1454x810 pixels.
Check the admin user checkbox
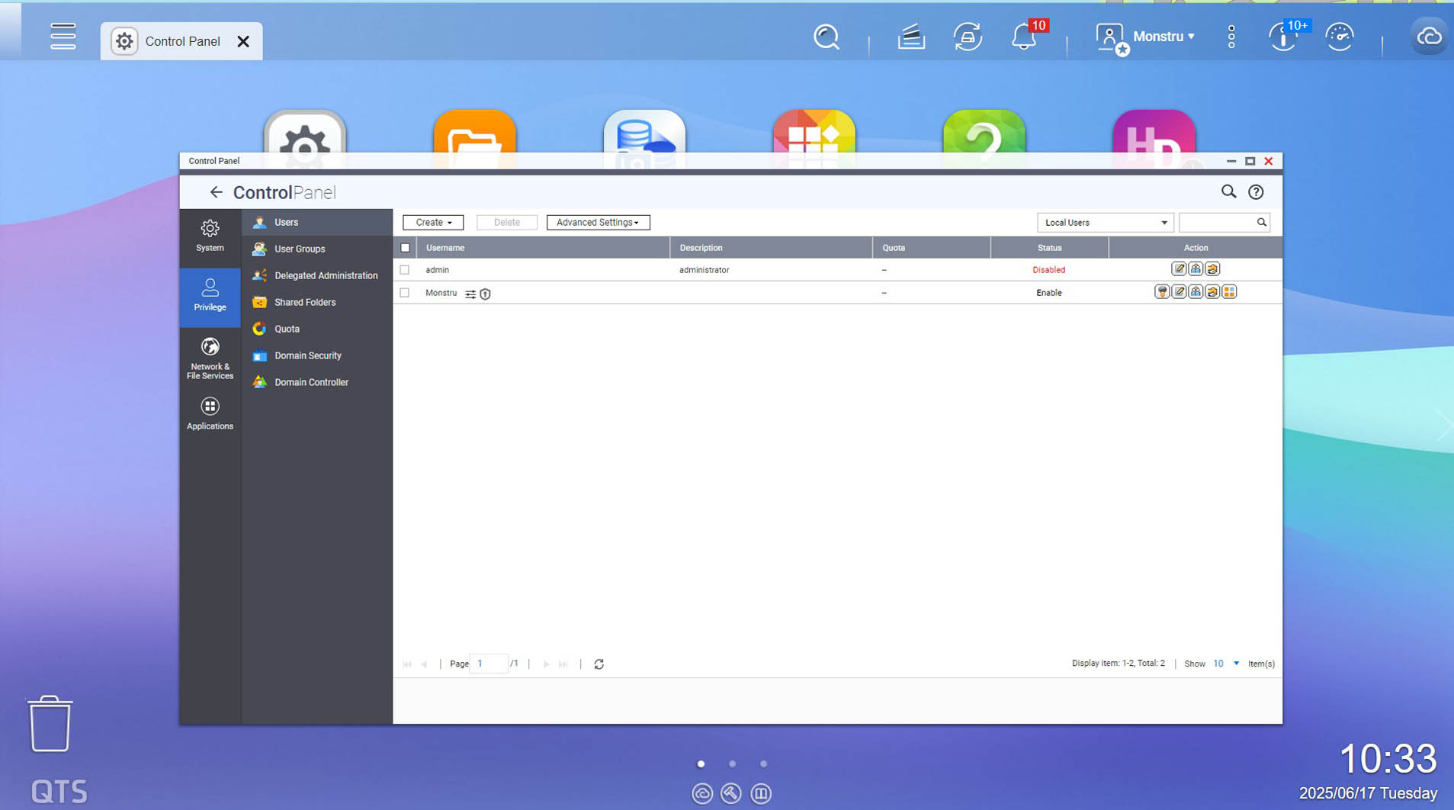coord(405,270)
